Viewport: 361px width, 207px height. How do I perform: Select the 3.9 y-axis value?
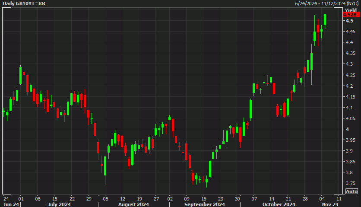coord(349,151)
